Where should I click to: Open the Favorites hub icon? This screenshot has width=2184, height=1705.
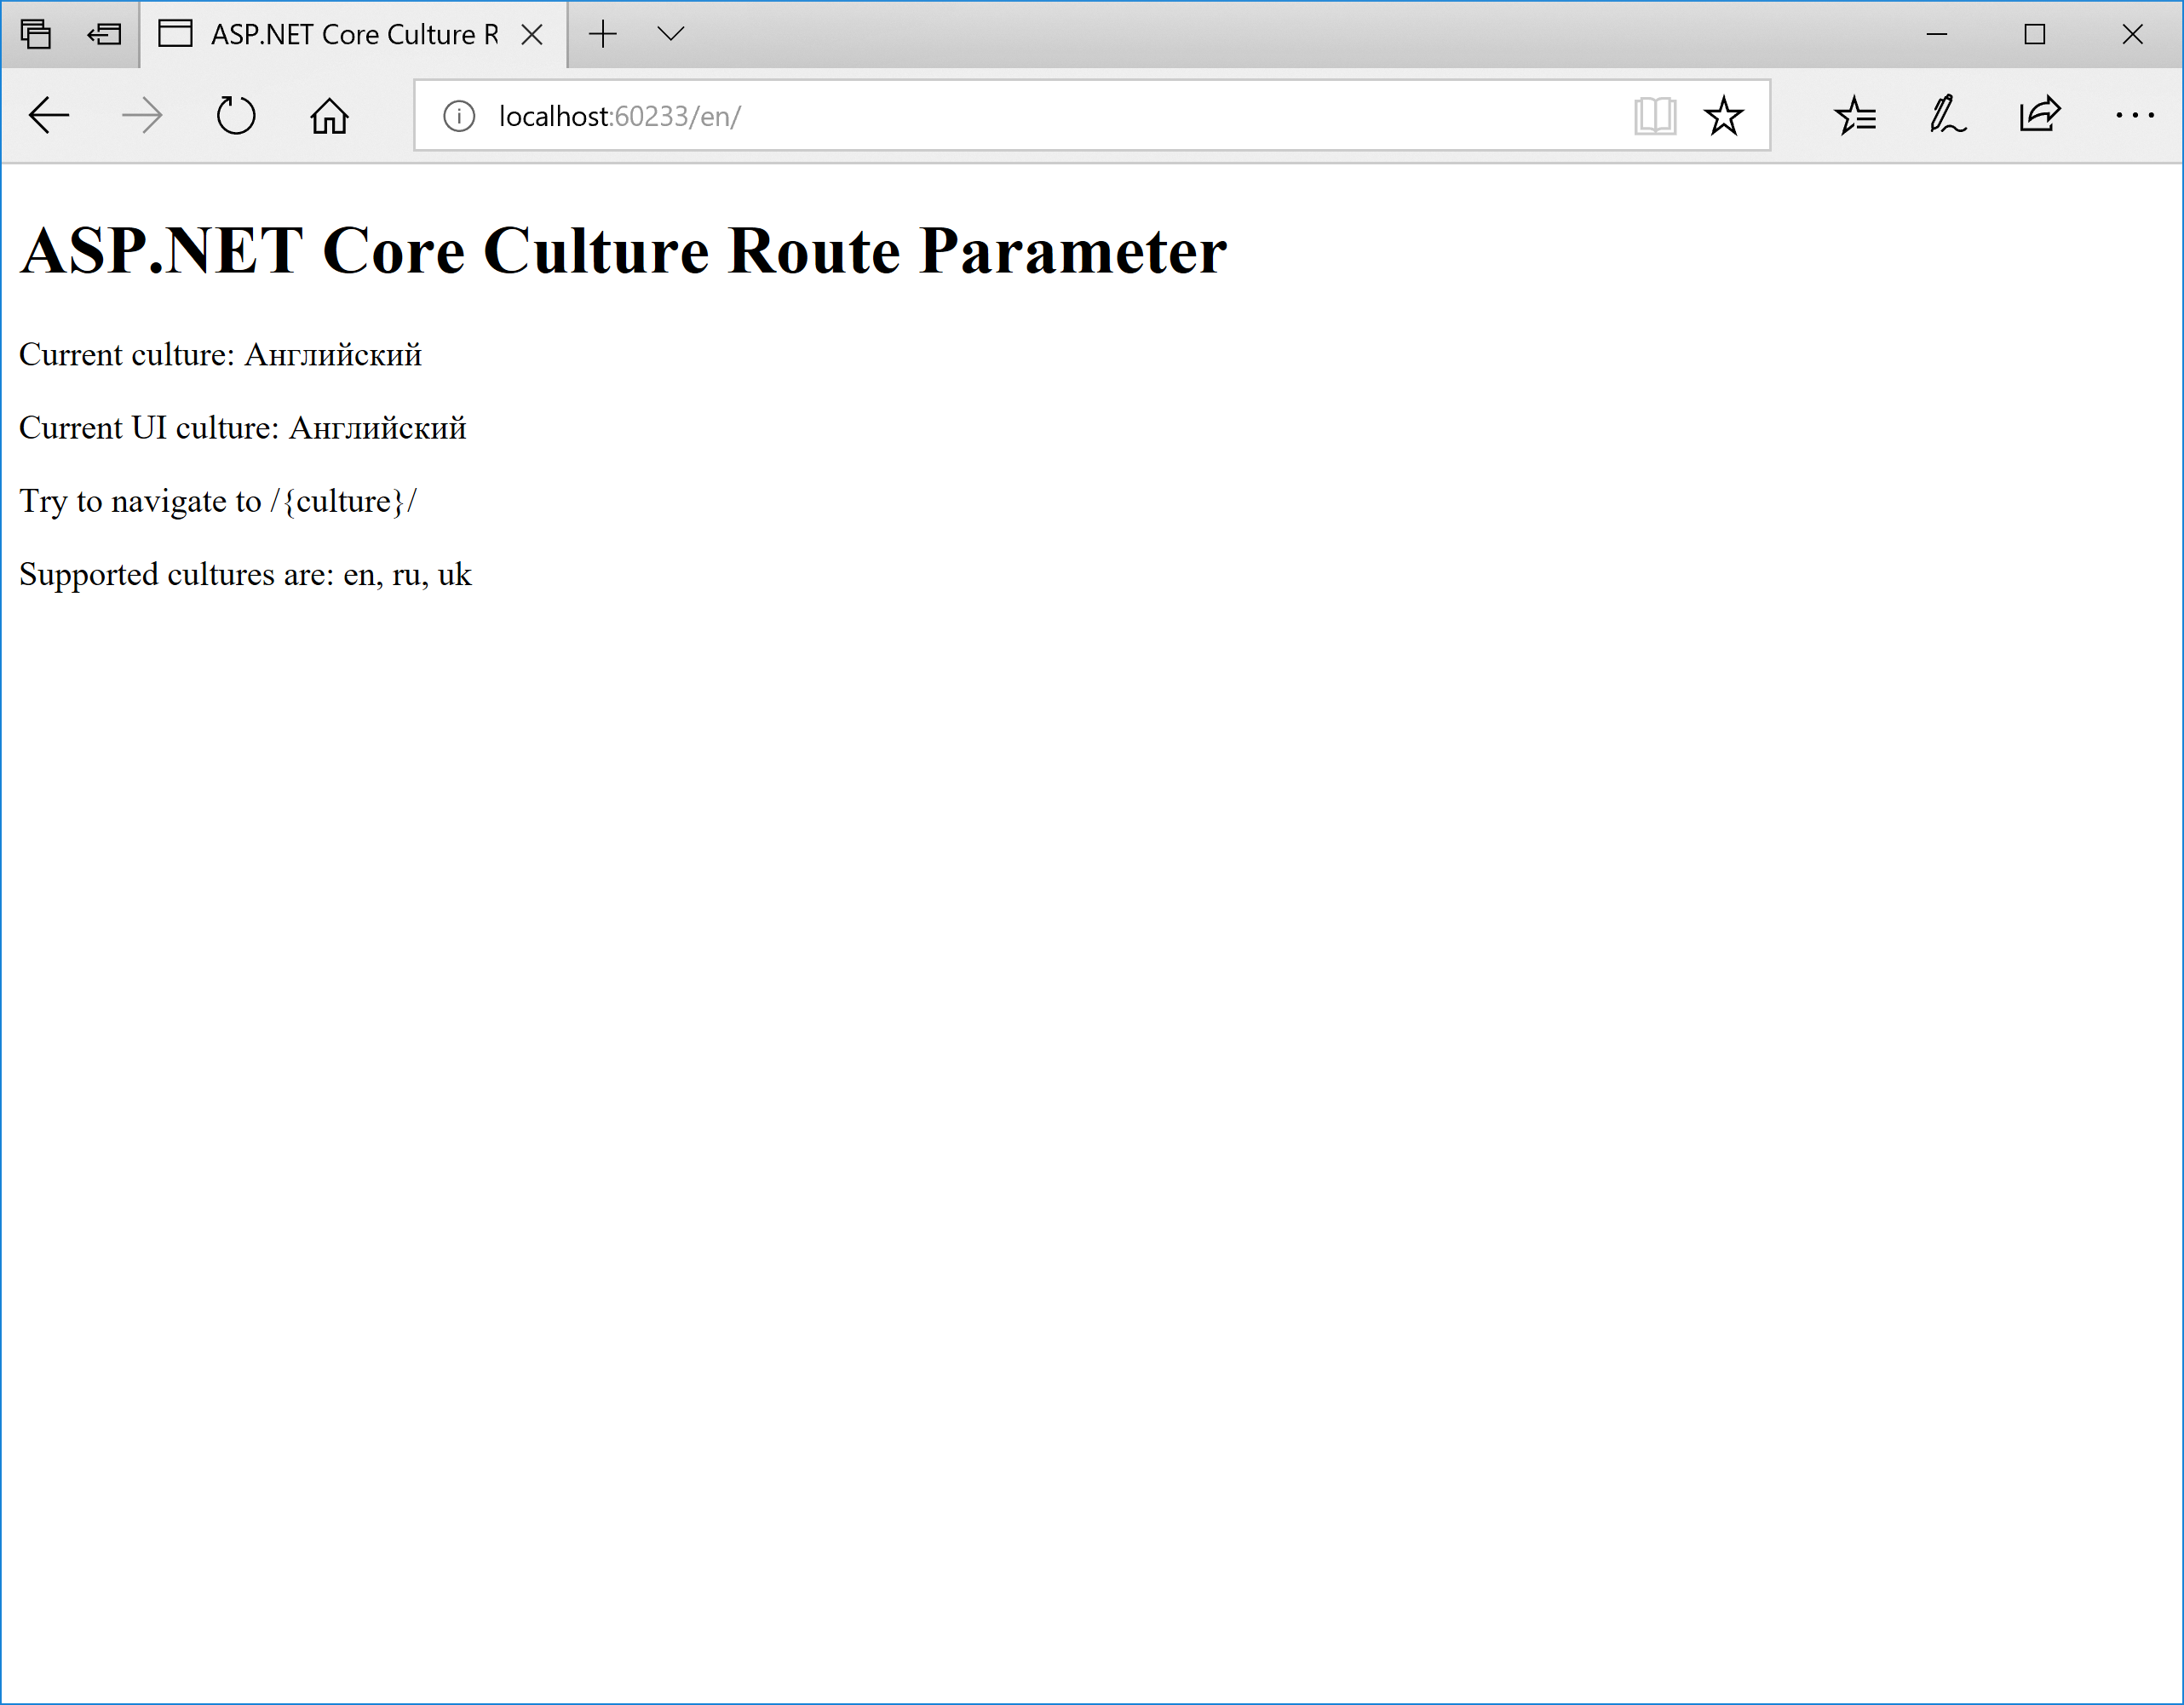coord(1855,116)
